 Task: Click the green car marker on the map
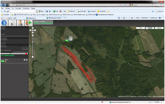click(x=67, y=40)
